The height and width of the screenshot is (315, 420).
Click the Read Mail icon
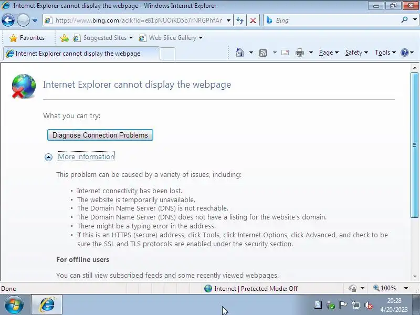click(285, 52)
